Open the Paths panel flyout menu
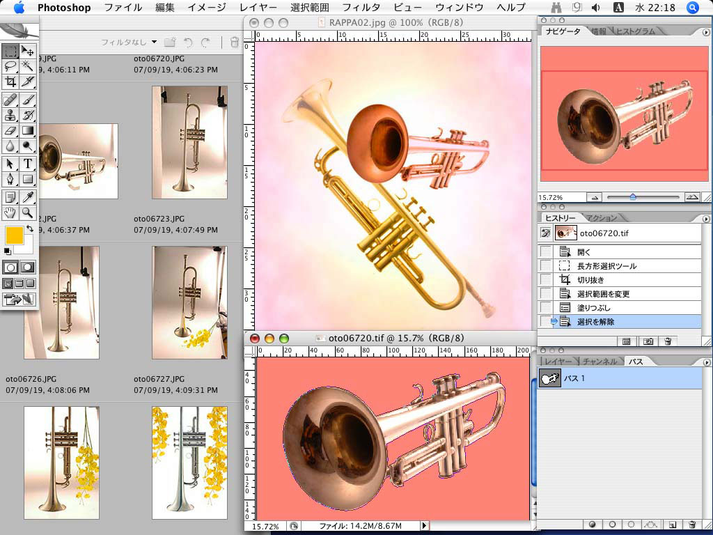 coord(706,362)
